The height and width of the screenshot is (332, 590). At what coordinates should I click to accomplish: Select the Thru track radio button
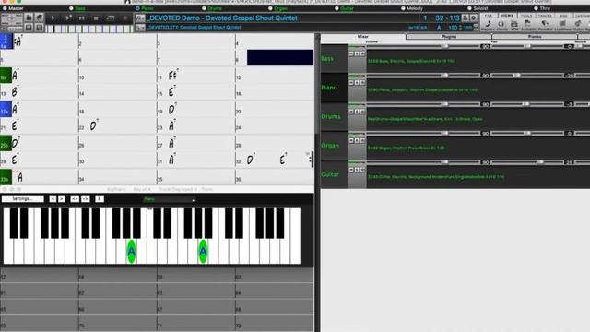[536, 8]
